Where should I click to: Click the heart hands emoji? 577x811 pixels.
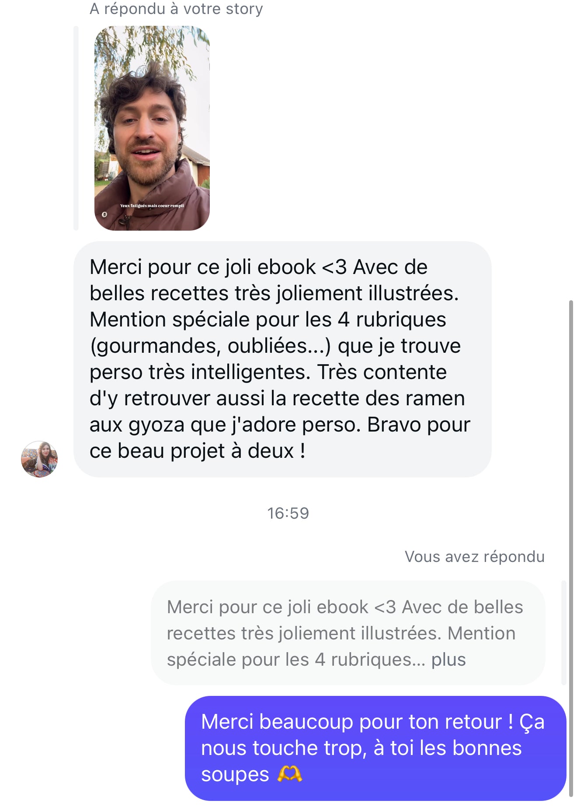[289, 774]
